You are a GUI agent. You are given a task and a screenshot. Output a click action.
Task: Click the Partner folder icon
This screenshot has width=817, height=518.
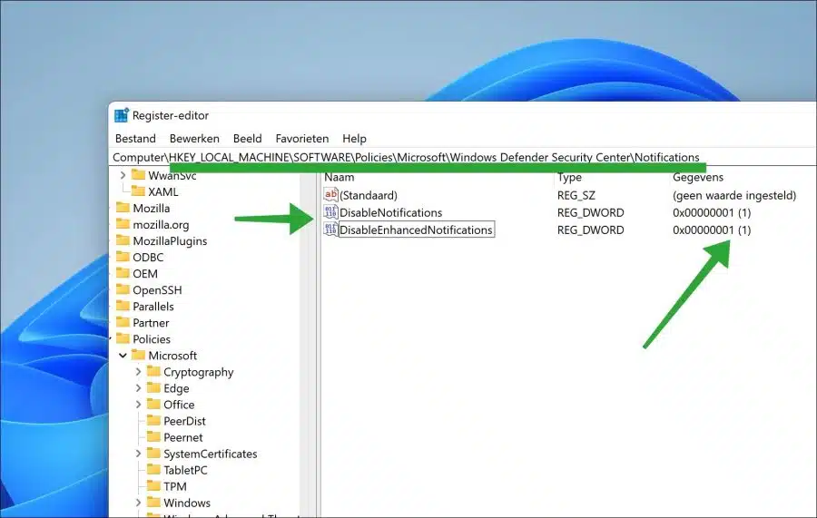pos(123,322)
